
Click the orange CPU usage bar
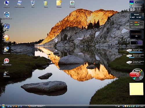pyautogui.click(x=136, y=22)
